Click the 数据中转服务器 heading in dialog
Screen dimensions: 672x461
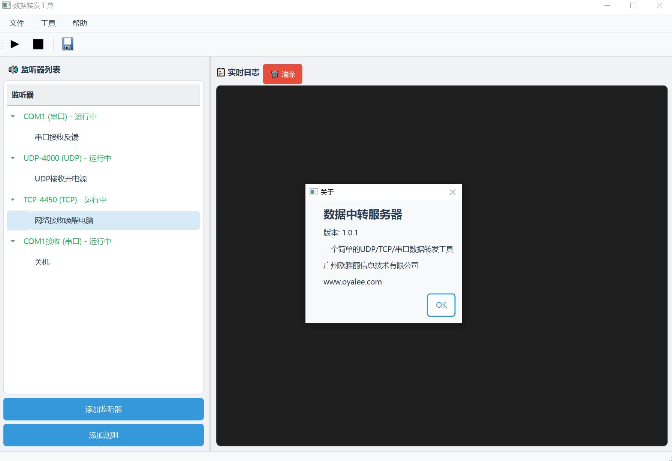(363, 214)
